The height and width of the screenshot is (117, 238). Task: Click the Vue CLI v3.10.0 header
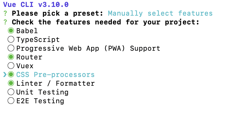(36, 5)
